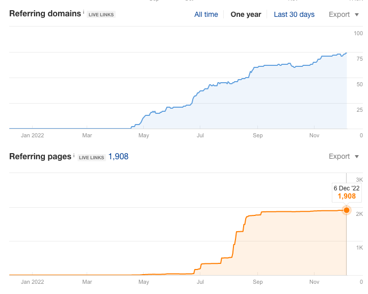
Task: Click the info icon beside Referring pages
Action: [x=74, y=155]
